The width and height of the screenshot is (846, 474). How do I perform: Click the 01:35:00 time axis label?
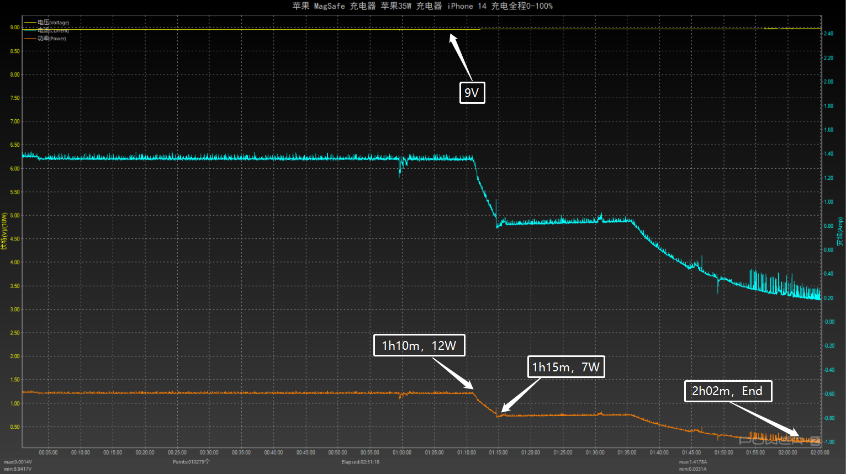[627, 452]
